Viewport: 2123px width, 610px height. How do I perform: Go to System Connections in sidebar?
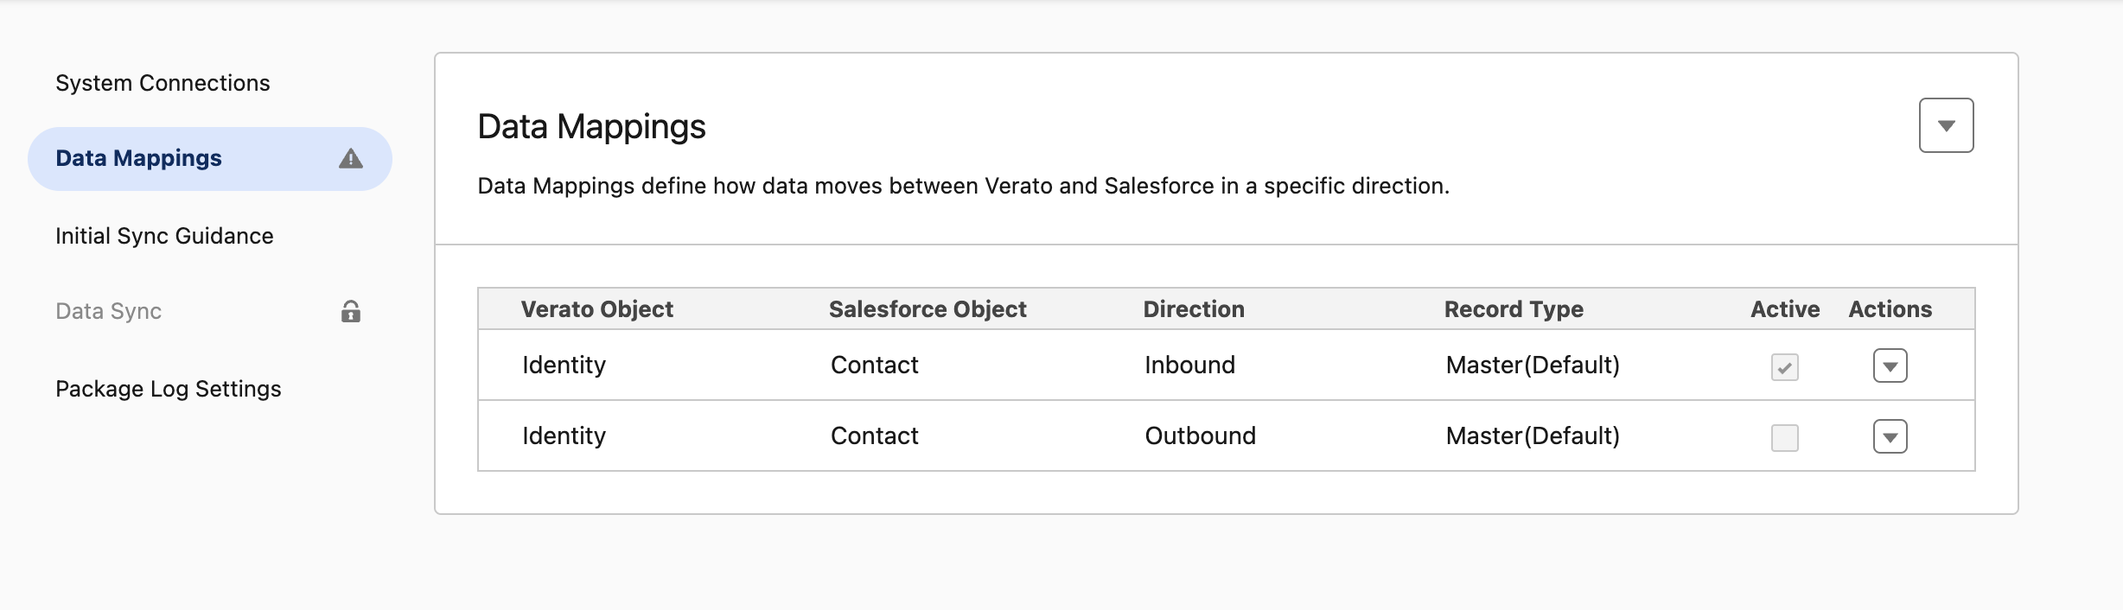[163, 83]
